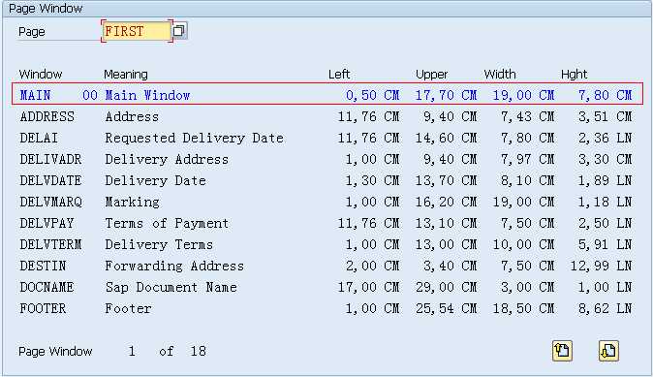Go to next page window icon
The width and height of the screenshot is (653, 377).
[x=608, y=350]
